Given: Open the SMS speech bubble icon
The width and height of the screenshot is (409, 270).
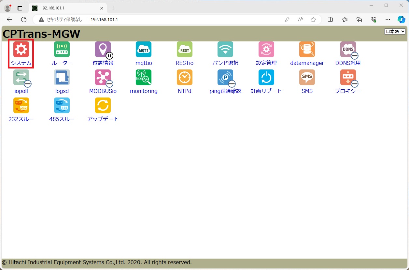Looking at the screenshot, I should point(307,77).
